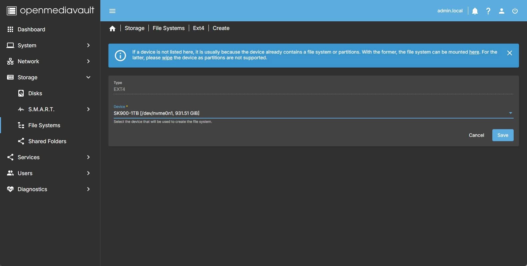Expand the Network menu chevron
Image resolution: width=527 pixels, height=266 pixels.
pyautogui.click(x=88, y=61)
